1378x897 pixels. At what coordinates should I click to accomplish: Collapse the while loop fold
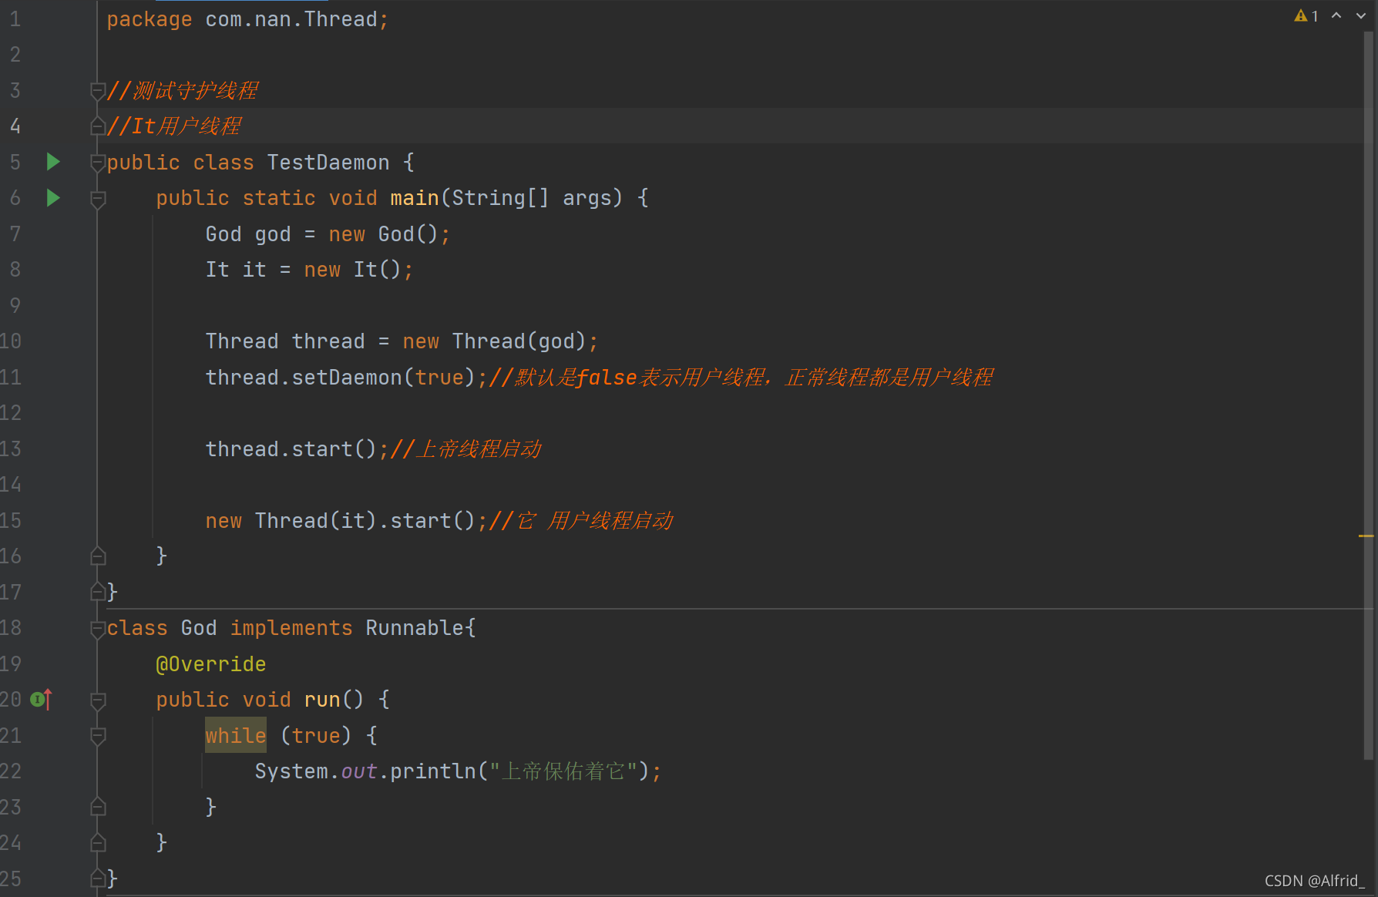click(x=98, y=736)
